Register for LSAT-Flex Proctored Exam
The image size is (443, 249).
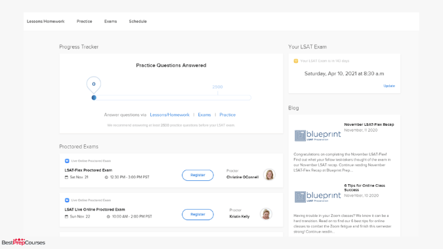pyautogui.click(x=198, y=175)
